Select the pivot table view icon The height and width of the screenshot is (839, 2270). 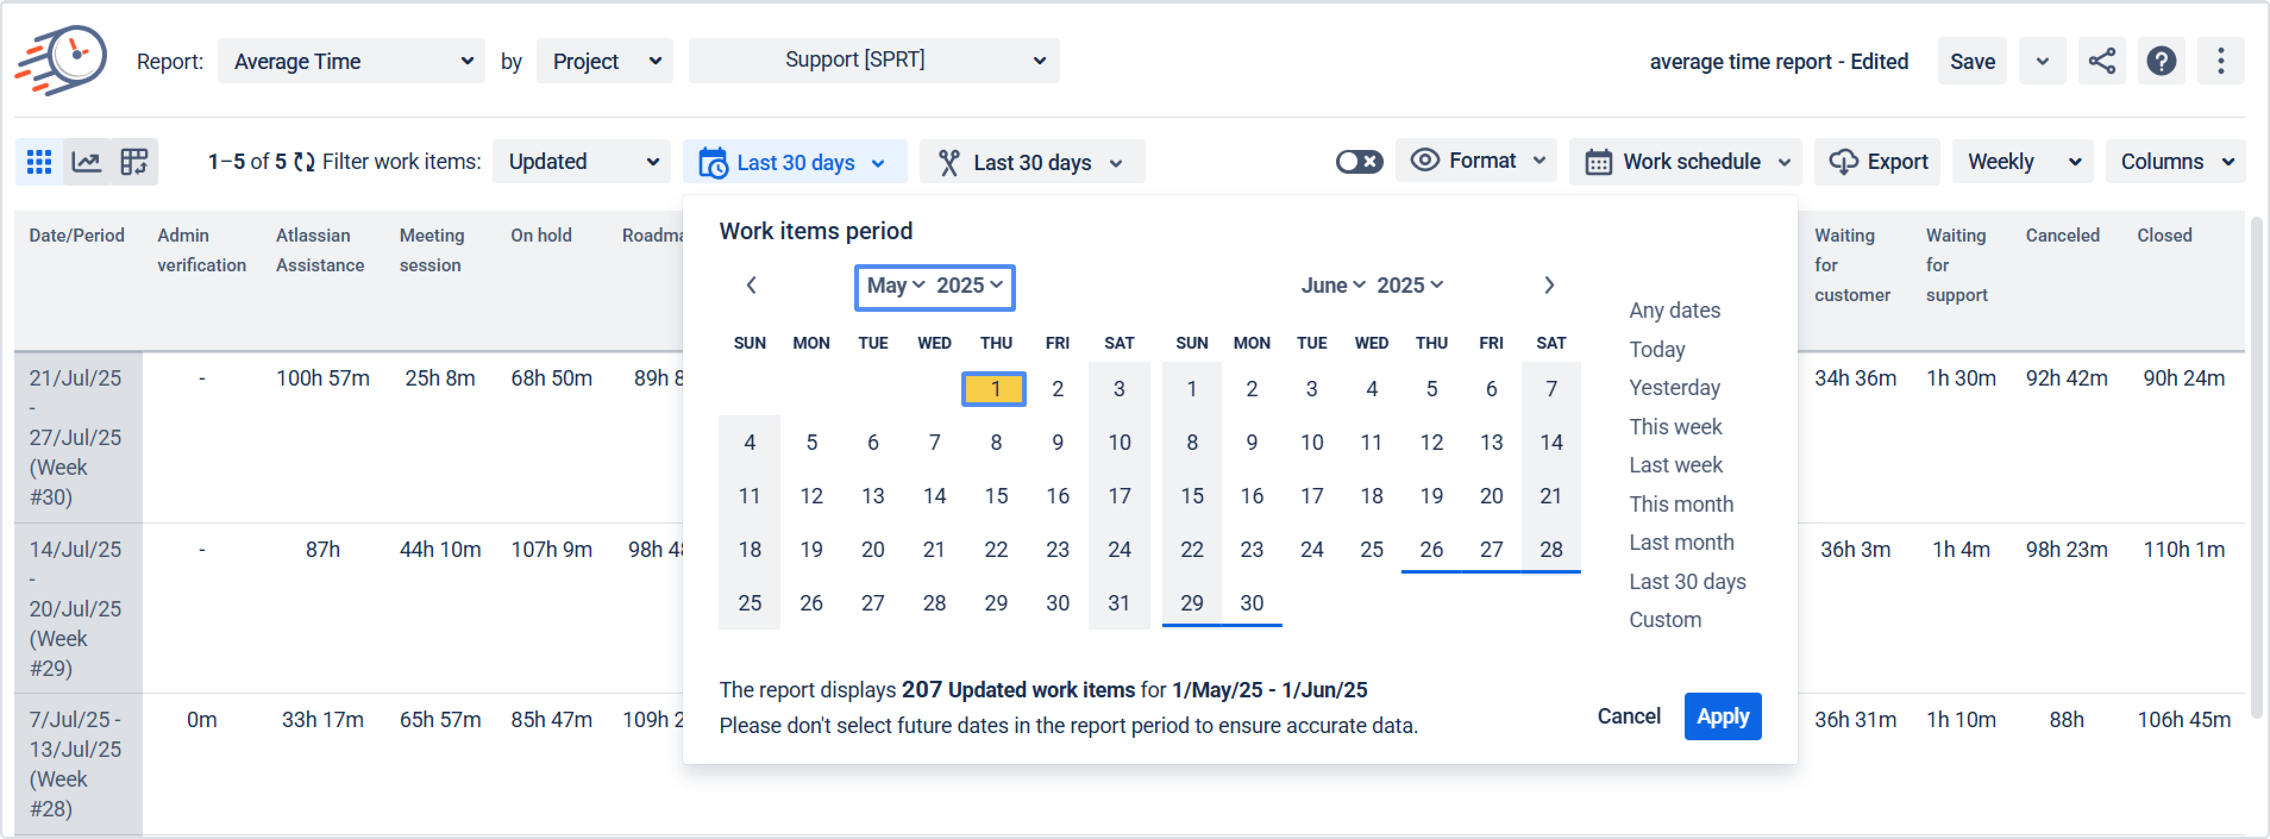point(134,162)
